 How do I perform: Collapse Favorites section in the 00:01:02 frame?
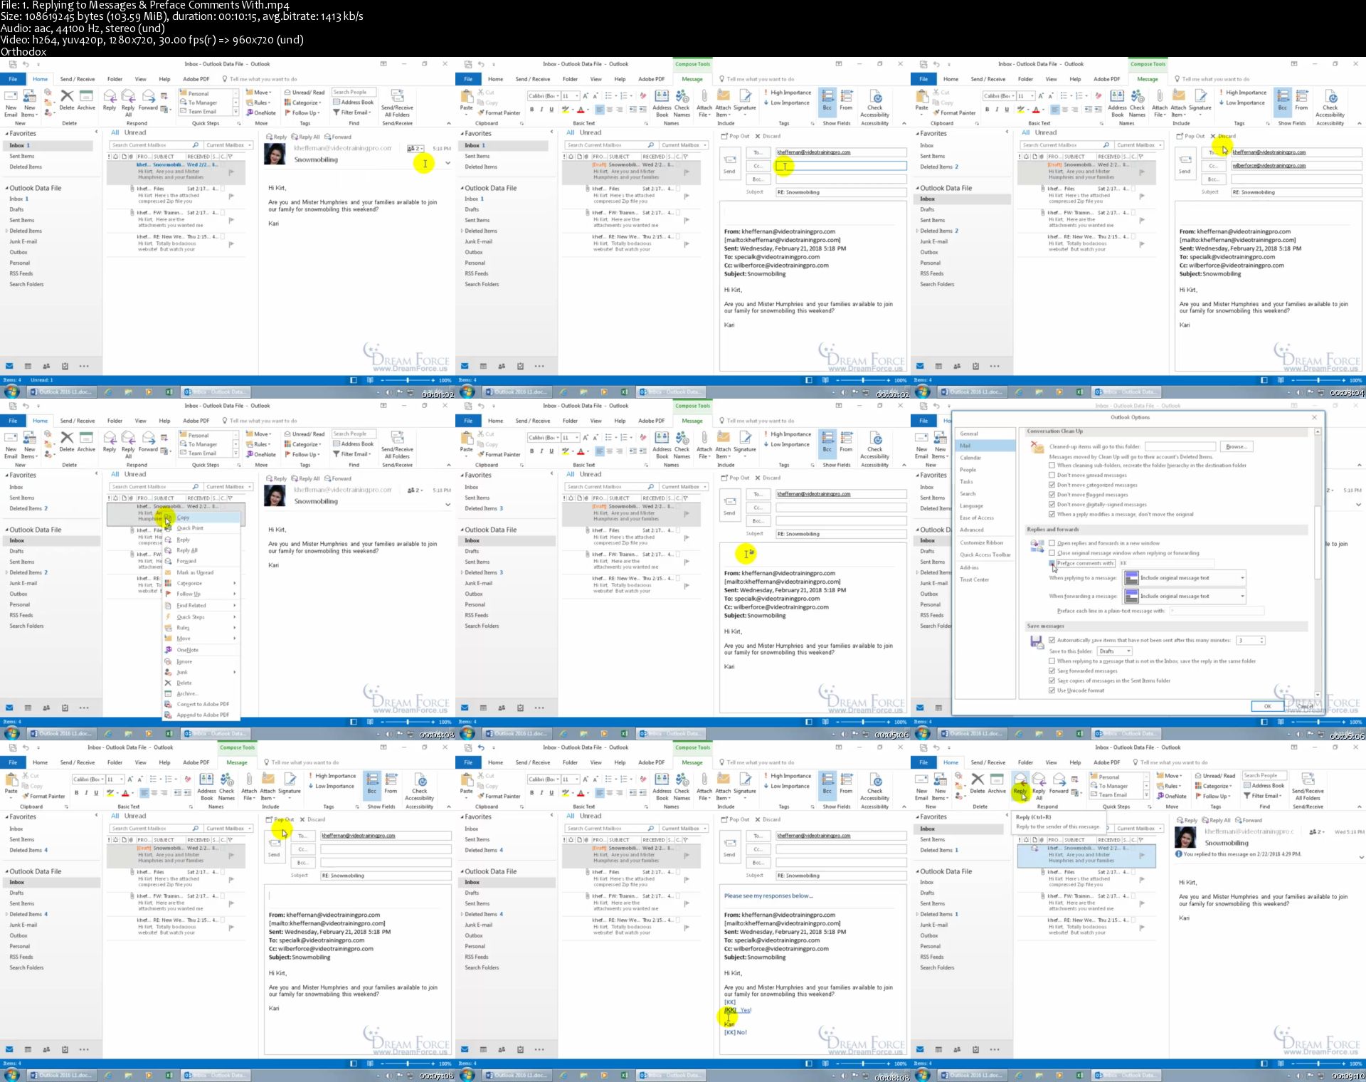8,134
